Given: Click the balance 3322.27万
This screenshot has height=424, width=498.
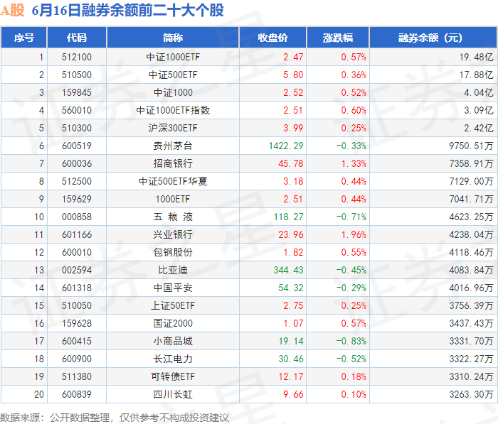Looking at the screenshot, I should click(x=471, y=359).
